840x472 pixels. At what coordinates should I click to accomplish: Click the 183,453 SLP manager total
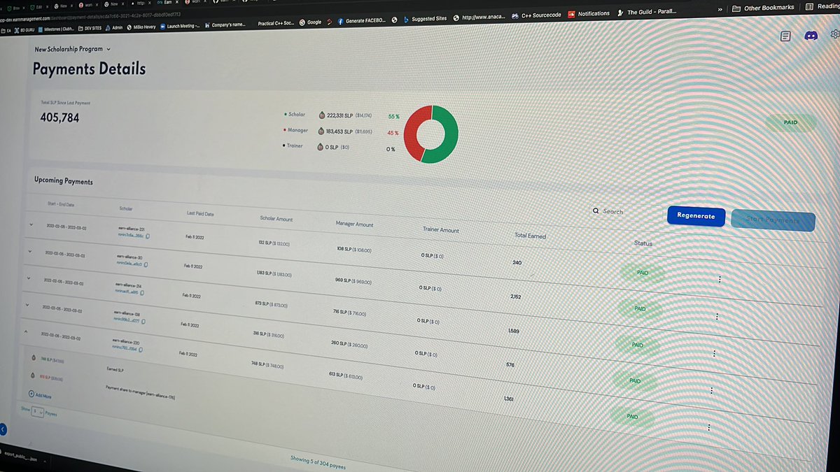(x=340, y=130)
